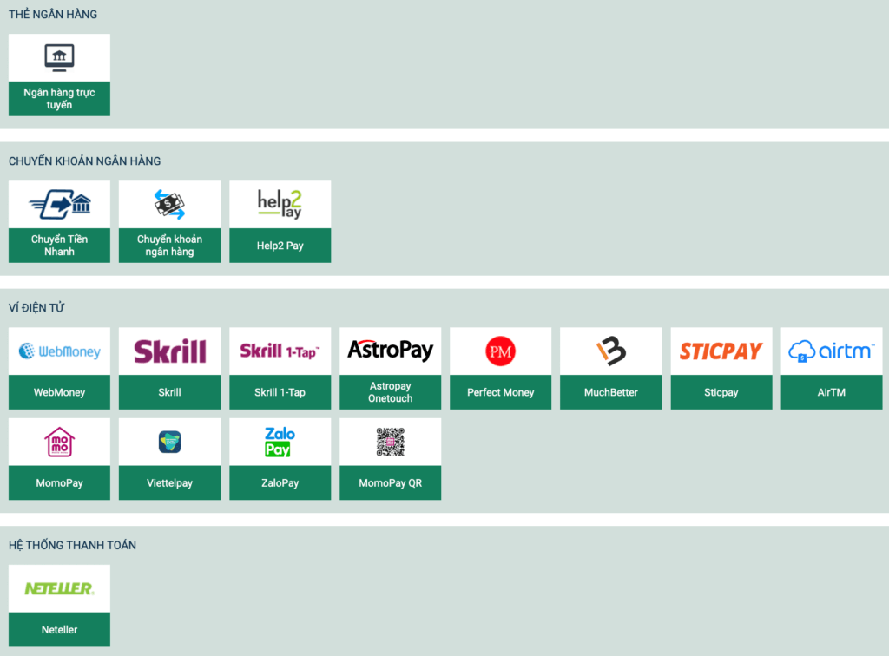
Task: Click the WebMoney globe logo
Action: 60,351
